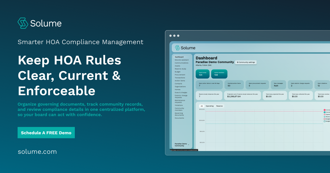Open Community members in the sidebar
This screenshot has height=173, width=330.
pos(179,109)
